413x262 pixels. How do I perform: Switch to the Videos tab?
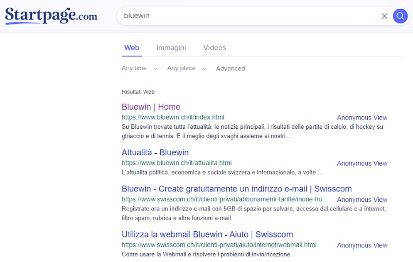click(214, 48)
